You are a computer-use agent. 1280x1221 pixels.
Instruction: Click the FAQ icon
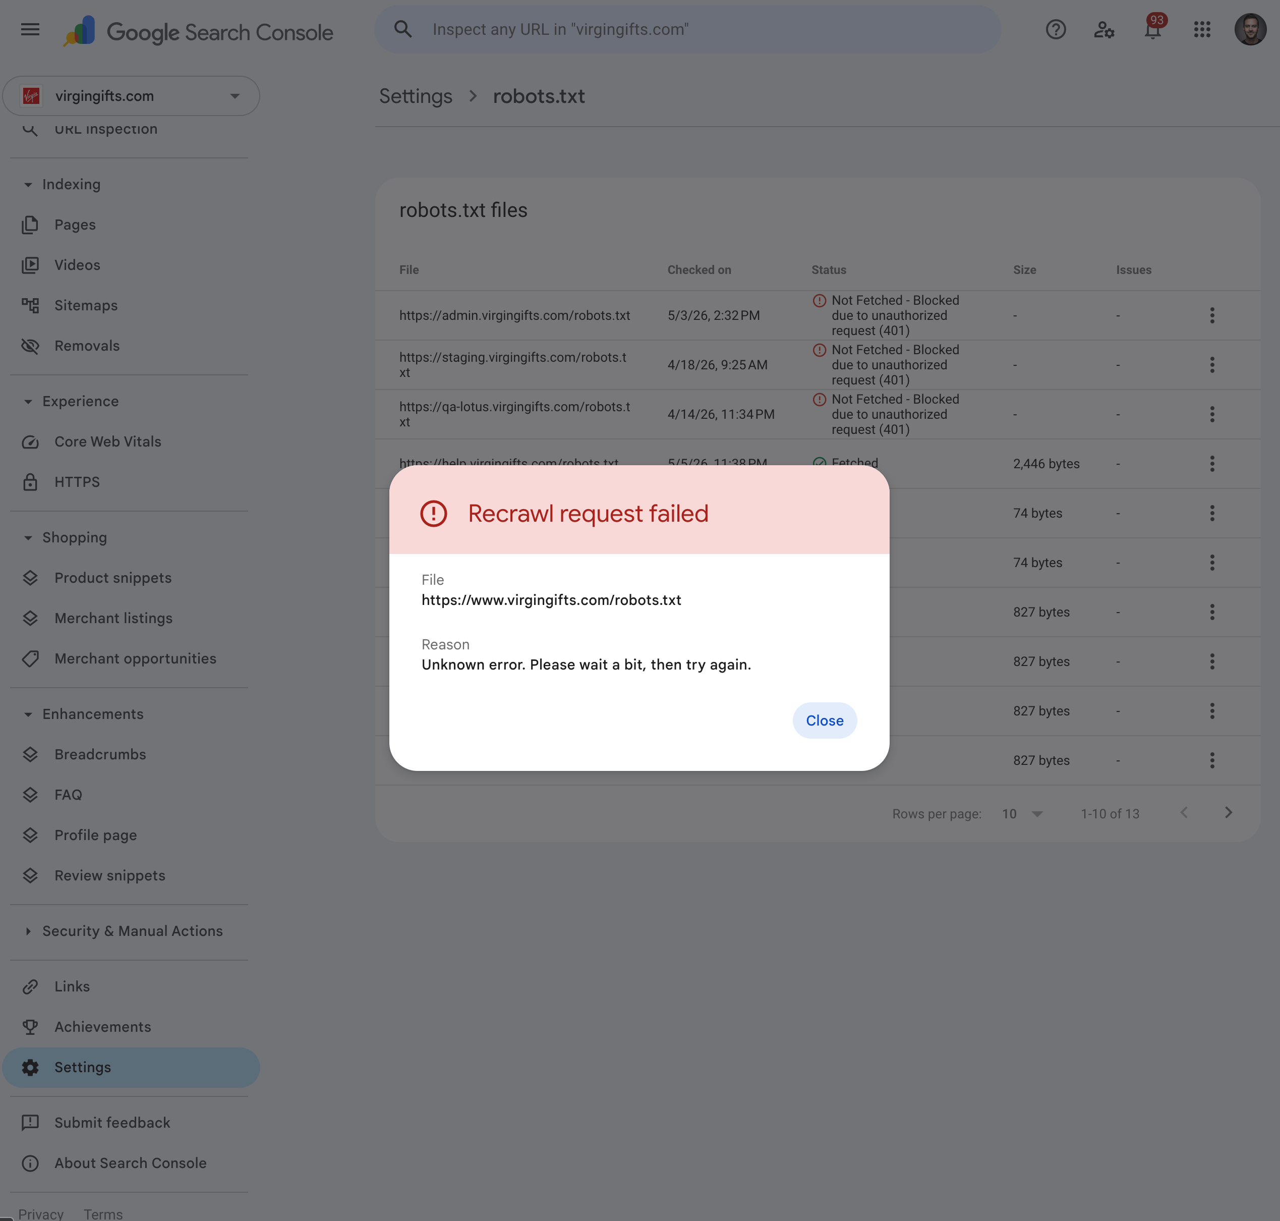[31, 795]
